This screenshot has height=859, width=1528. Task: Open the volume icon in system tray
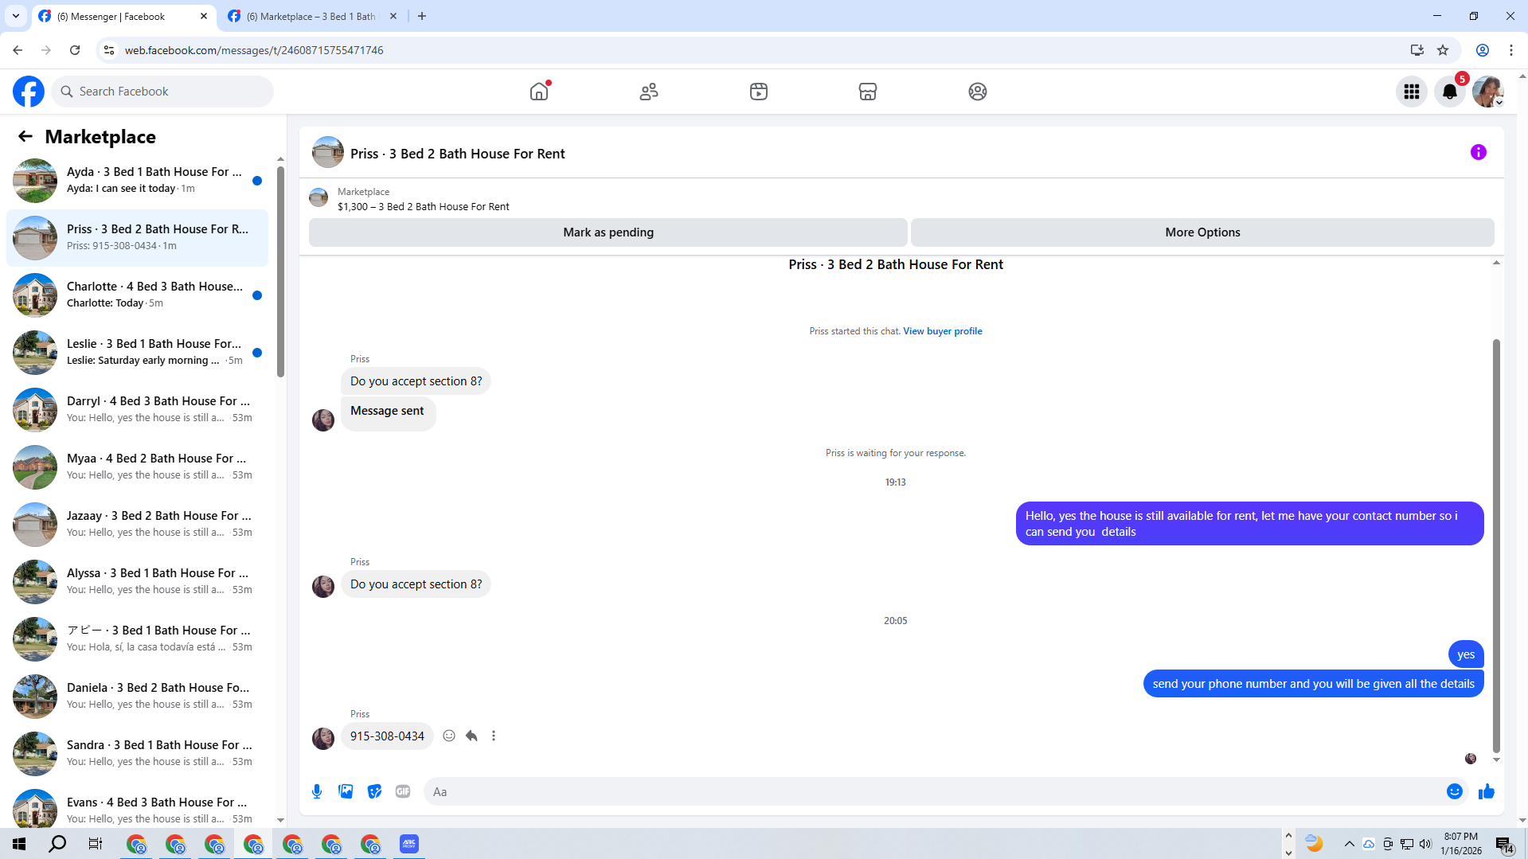[1425, 844]
